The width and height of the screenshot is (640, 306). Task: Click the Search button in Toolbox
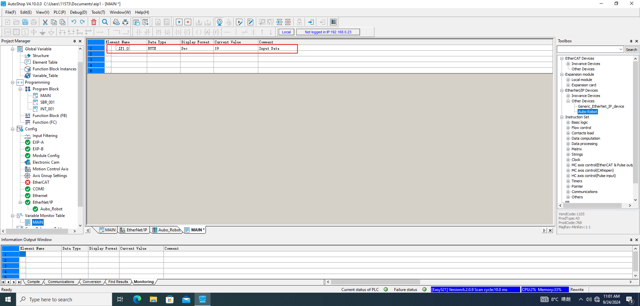pyautogui.click(x=631, y=49)
